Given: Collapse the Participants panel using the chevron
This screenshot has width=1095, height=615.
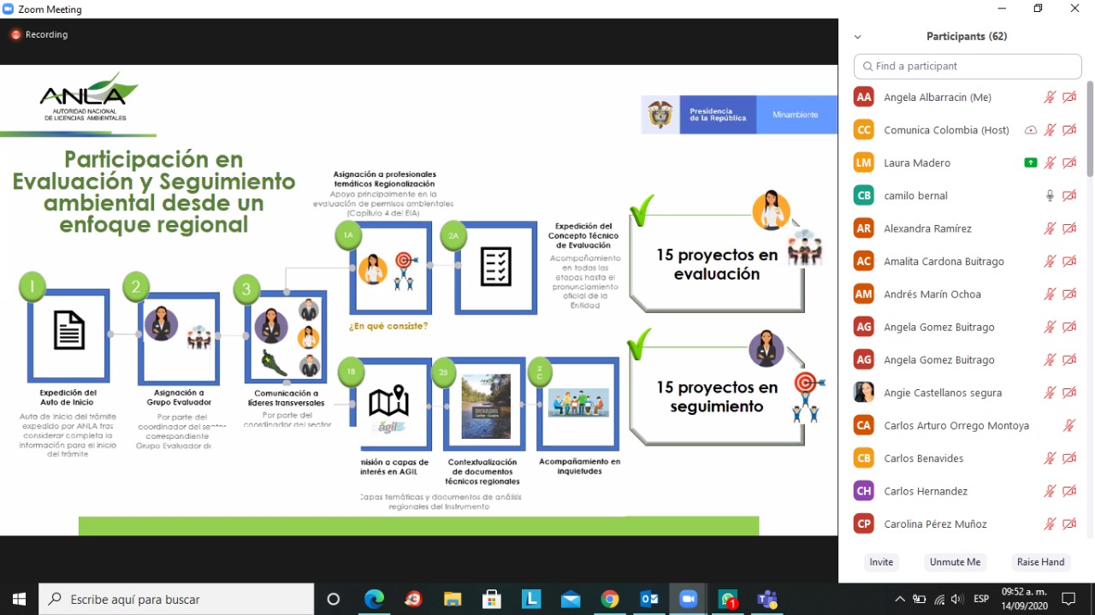Looking at the screenshot, I should click(858, 37).
